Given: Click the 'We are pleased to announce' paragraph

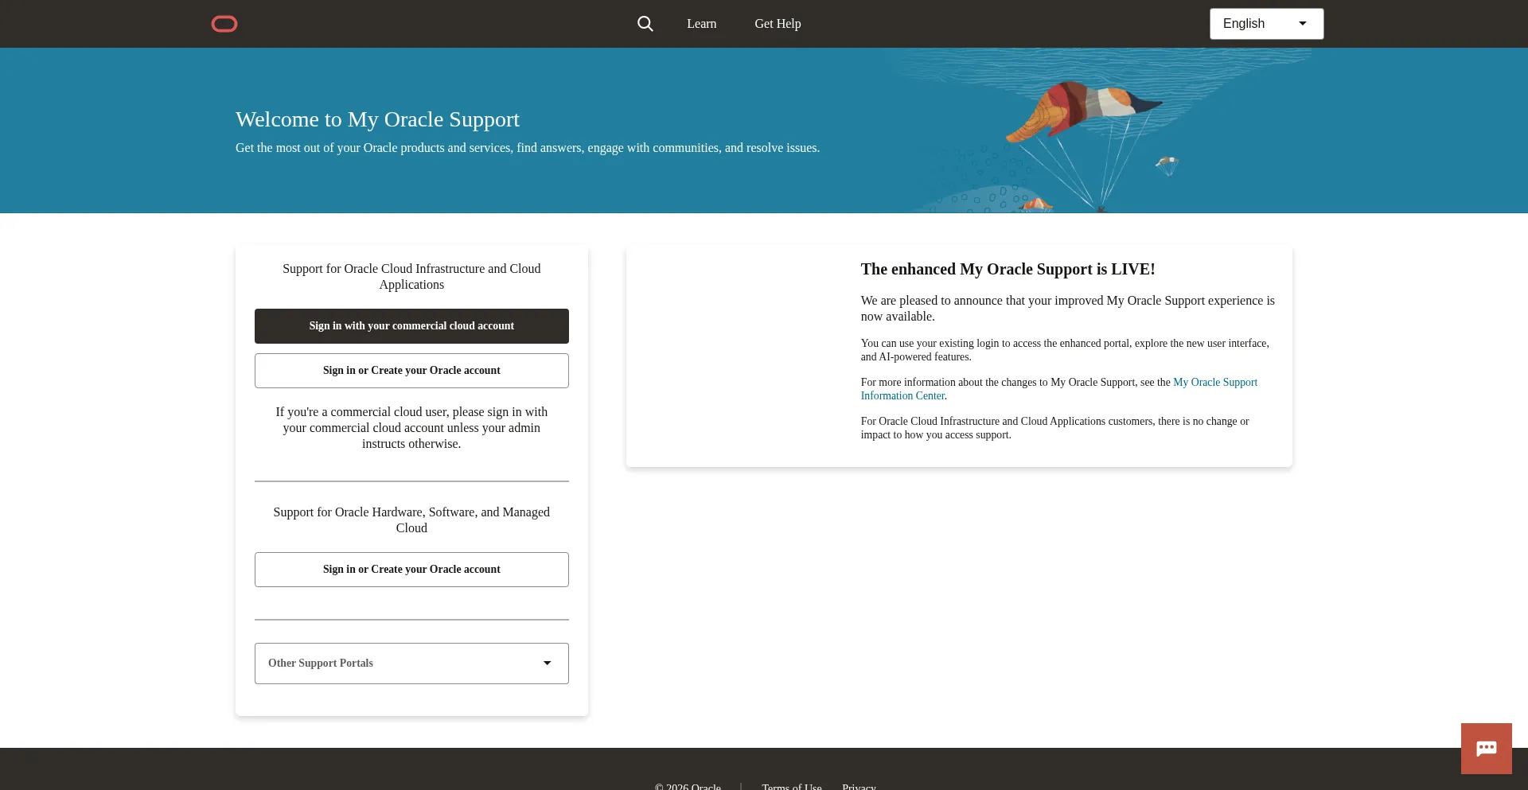Looking at the screenshot, I should coord(1068,309).
